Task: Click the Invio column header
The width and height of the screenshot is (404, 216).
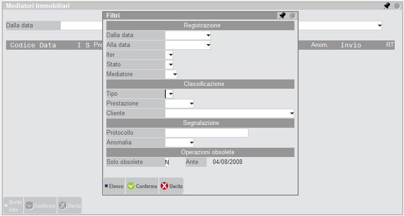Action: (x=351, y=46)
